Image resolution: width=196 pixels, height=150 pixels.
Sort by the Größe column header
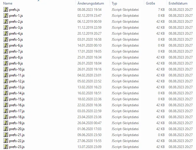pyautogui.click(x=150, y=3)
